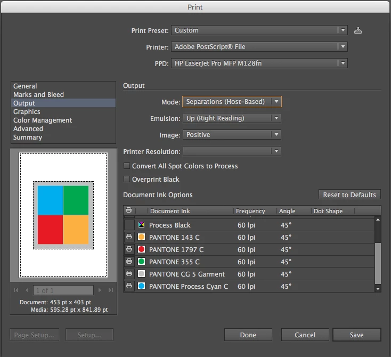Open the Emulsion dropdown
Image resolution: width=391 pixels, height=357 pixels.
[x=232, y=118]
